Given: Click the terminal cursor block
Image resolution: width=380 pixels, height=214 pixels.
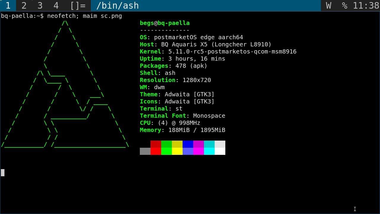Looking at the screenshot, I should [3, 173].
